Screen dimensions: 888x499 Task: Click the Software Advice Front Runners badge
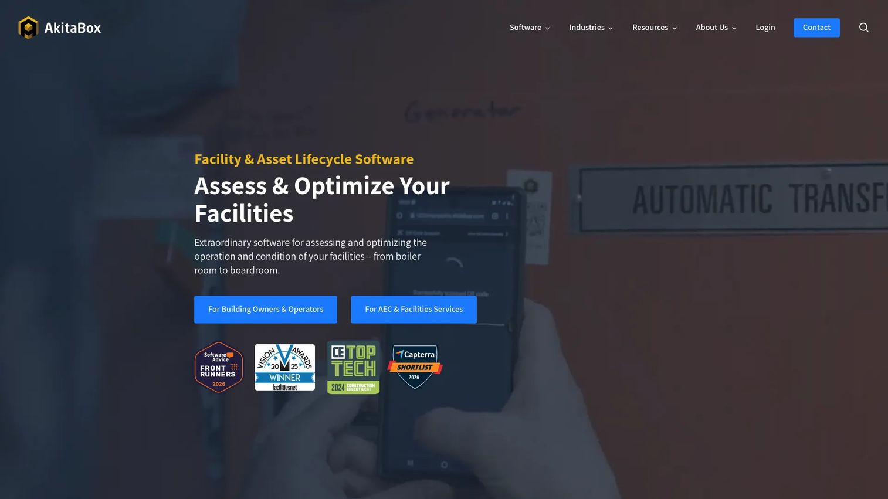tap(219, 367)
